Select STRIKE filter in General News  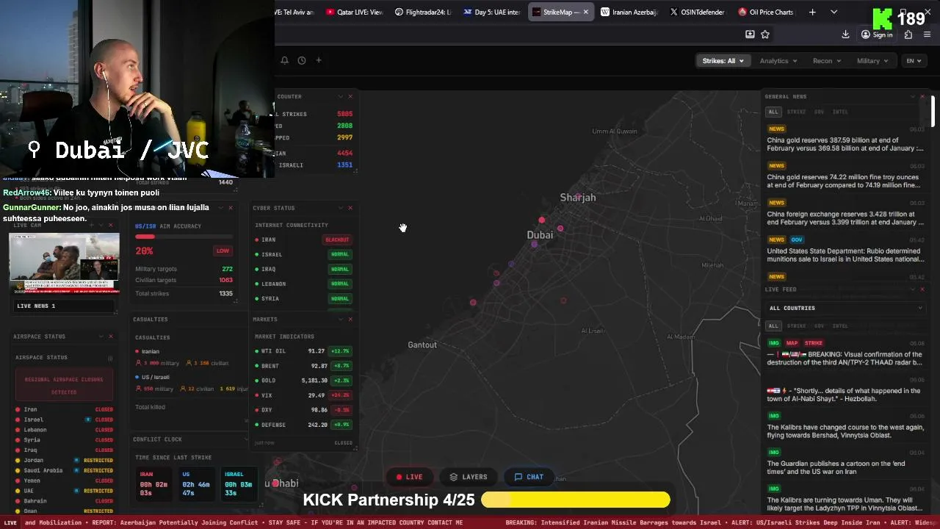(x=796, y=112)
